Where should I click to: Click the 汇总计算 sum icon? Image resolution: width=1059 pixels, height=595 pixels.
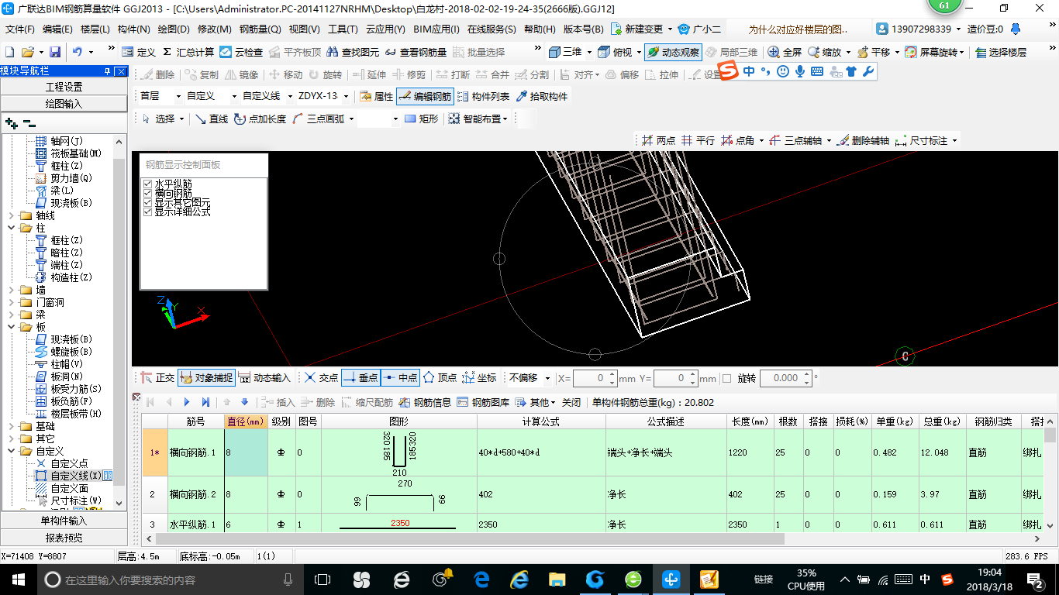click(x=167, y=52)
